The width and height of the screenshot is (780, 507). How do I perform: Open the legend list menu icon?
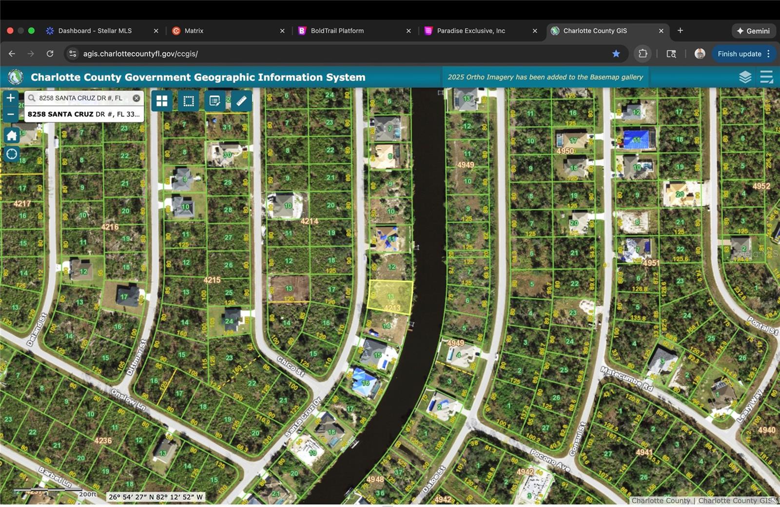(766, 77)
